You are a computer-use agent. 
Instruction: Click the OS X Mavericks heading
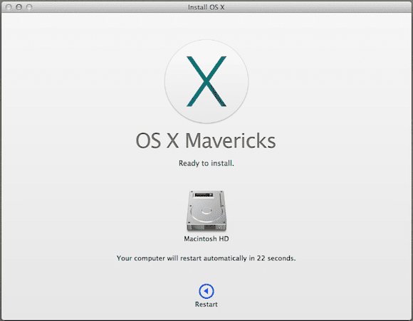pyautogui.click(x=206, y=141)
